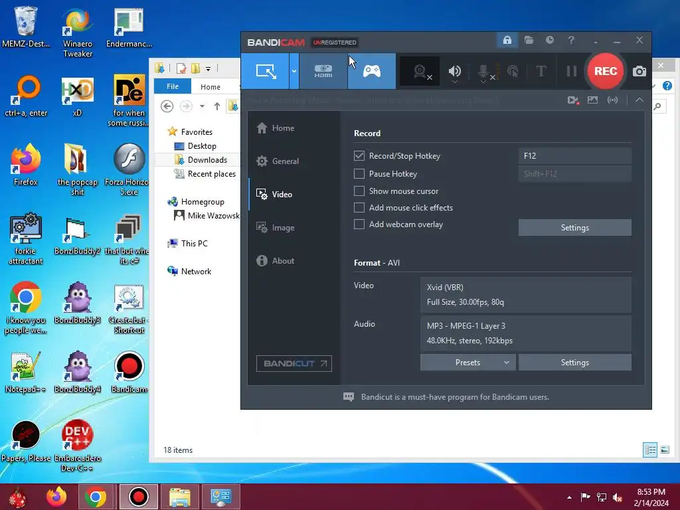Click the speaker sound icon in Bandicam
Viewport: 680px width, 510px height.
click(454, 72)
